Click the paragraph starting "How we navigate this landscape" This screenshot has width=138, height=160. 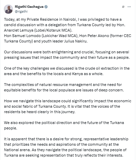click(x=68, y=106)
